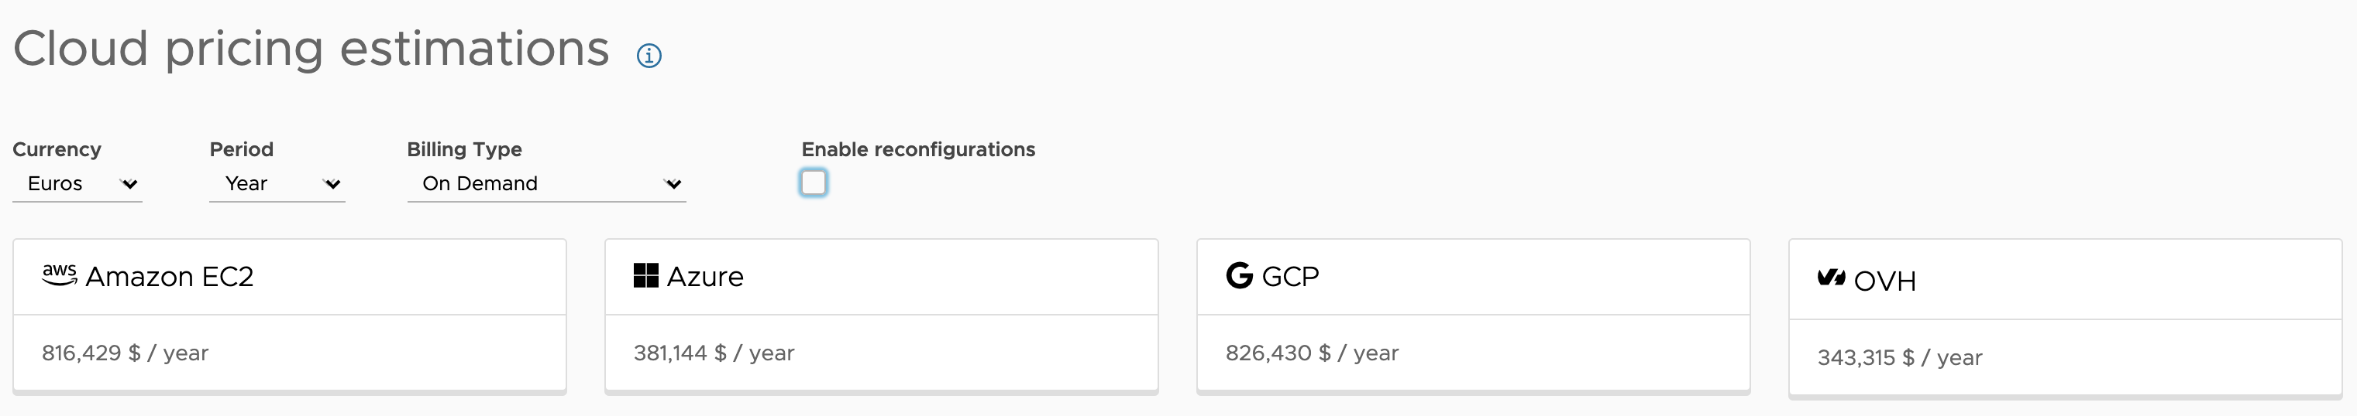
Task: Click the Azure Windows logo icon
Action: click(646, 275)
